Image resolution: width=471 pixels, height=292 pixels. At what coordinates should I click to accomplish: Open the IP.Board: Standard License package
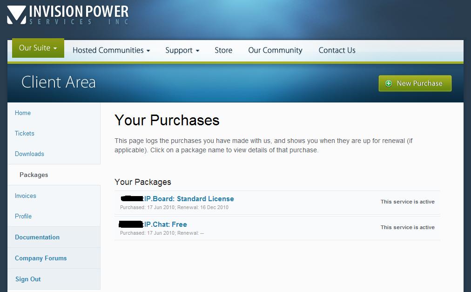coord(189,199)
